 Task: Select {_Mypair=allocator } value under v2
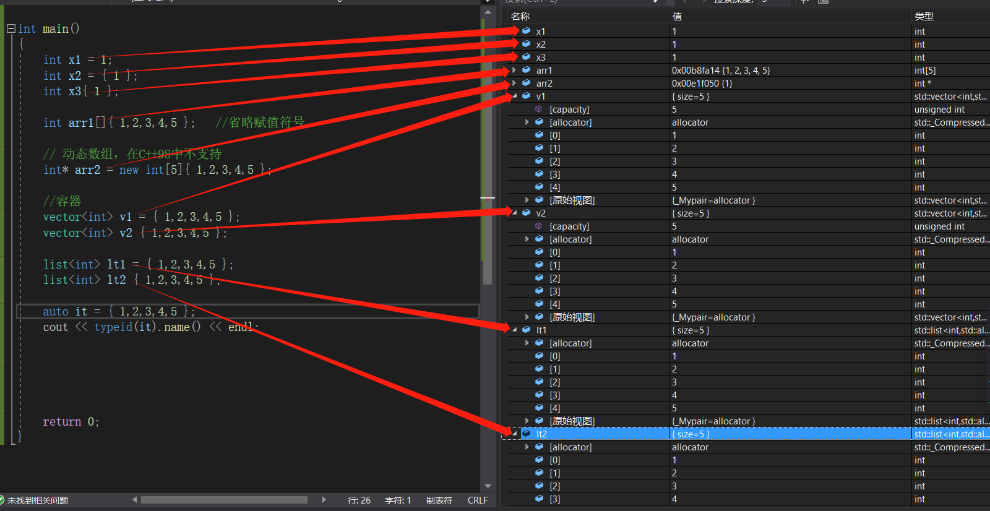point(713,317)
